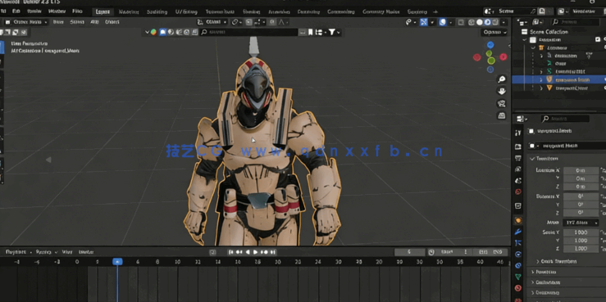Add a workspace with plus button
The height and width of the screenshot is (302, 606).
tap(435, 11)
